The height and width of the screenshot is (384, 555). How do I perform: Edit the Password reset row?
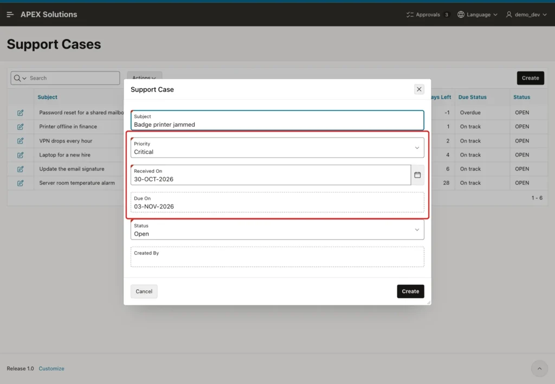coord(20,113)
